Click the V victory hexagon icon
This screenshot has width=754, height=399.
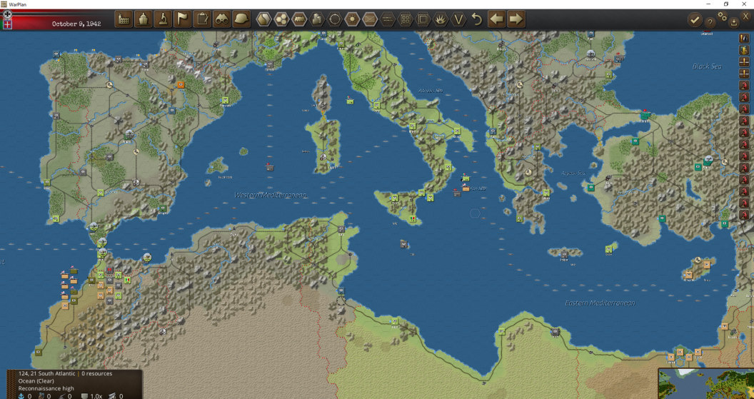click(458, 19)
